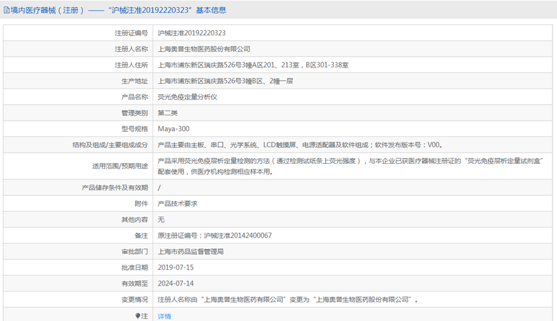The height and width of the screenshot is (321, 557).
Task: Click the 型号规格 row label
Action: tap(134, 129)
